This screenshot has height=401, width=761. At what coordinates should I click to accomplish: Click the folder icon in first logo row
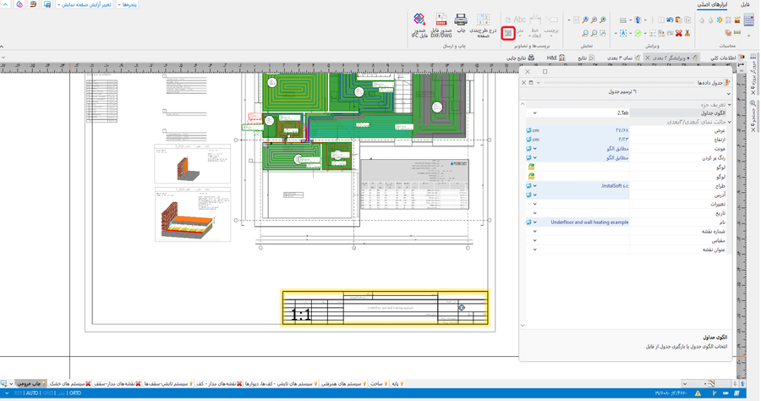tap(531, 168)
